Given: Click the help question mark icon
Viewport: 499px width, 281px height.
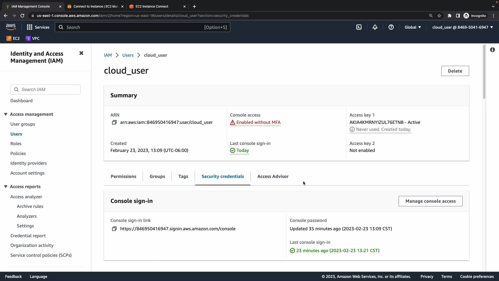Looking at the screenshot, I should [x=391, y=27].
